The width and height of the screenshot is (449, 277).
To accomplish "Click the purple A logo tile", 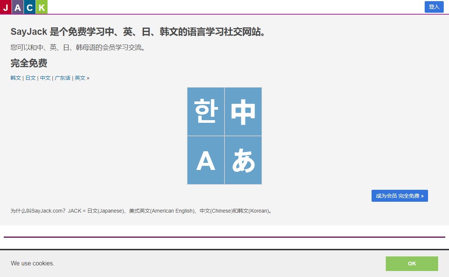I will pyautogui.click(x=18, y=7).
